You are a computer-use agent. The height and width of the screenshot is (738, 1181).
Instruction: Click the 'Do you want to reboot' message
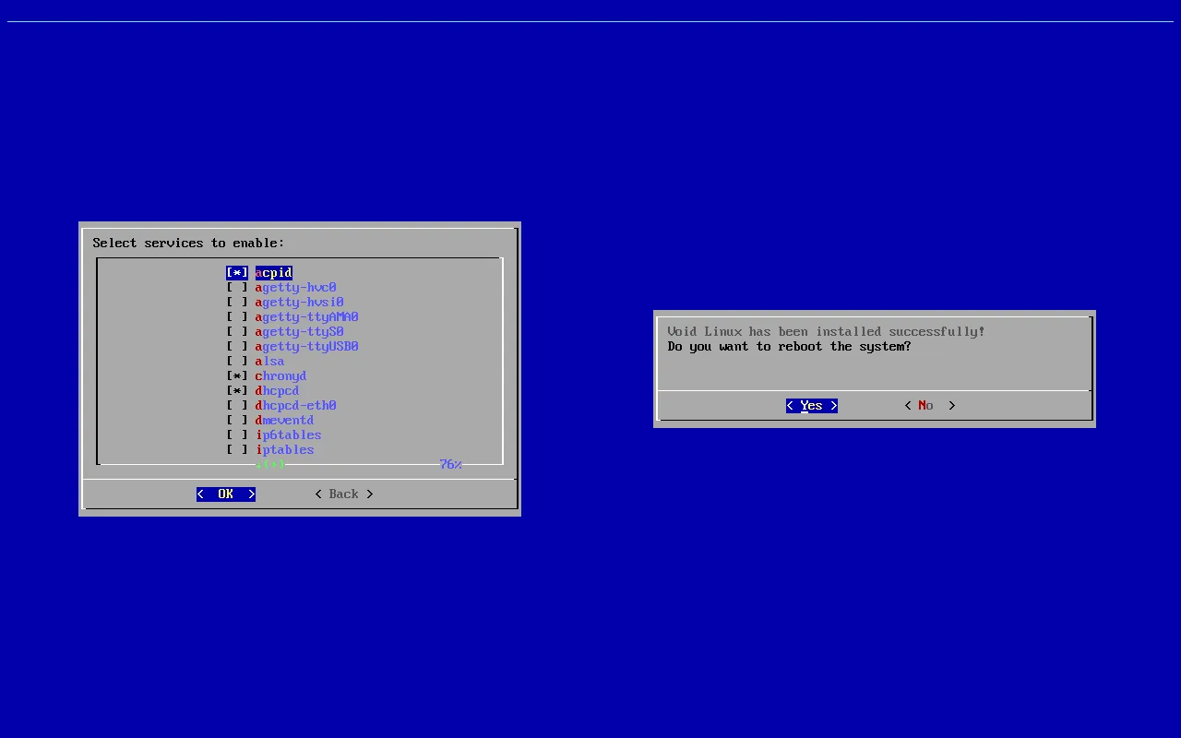tap(790, 347)
